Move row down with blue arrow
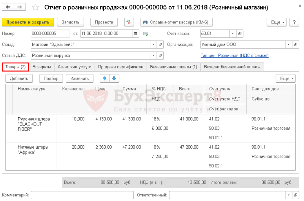This screenshot has width=304, height=201. 114,79
